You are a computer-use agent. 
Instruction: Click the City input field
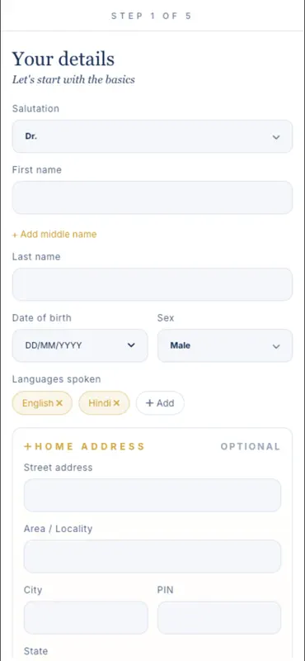tap(86, 617)
